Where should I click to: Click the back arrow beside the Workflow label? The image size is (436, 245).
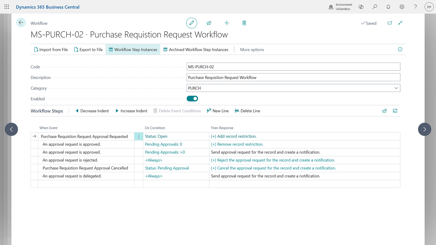pyautogui.click(x=21, y=22)
